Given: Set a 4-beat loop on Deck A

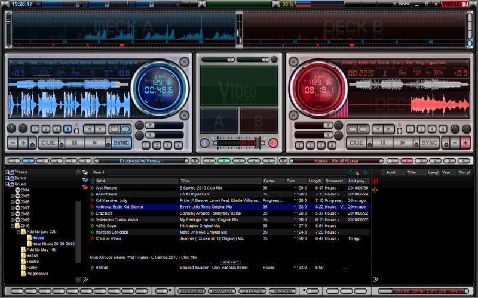Looking at the screenshot, I should point(57,129).
